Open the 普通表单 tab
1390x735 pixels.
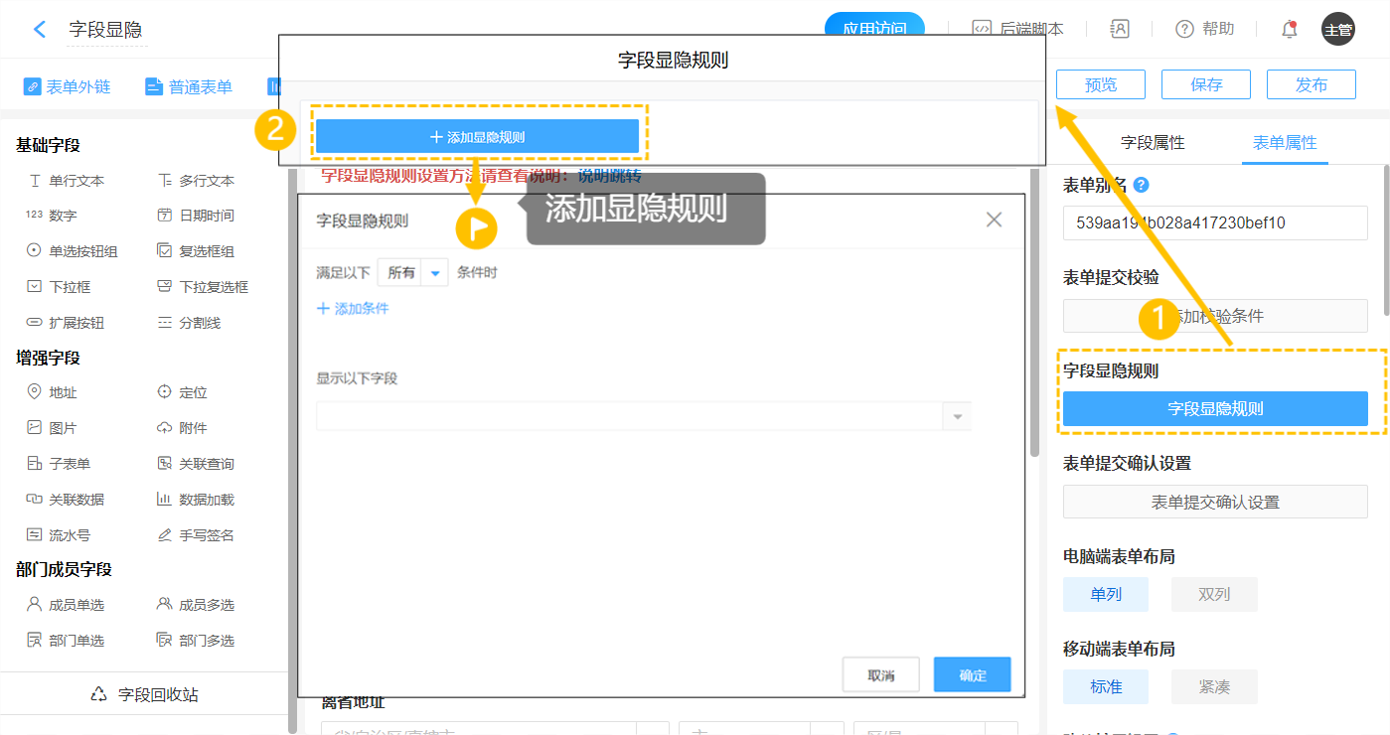point(189,86)
